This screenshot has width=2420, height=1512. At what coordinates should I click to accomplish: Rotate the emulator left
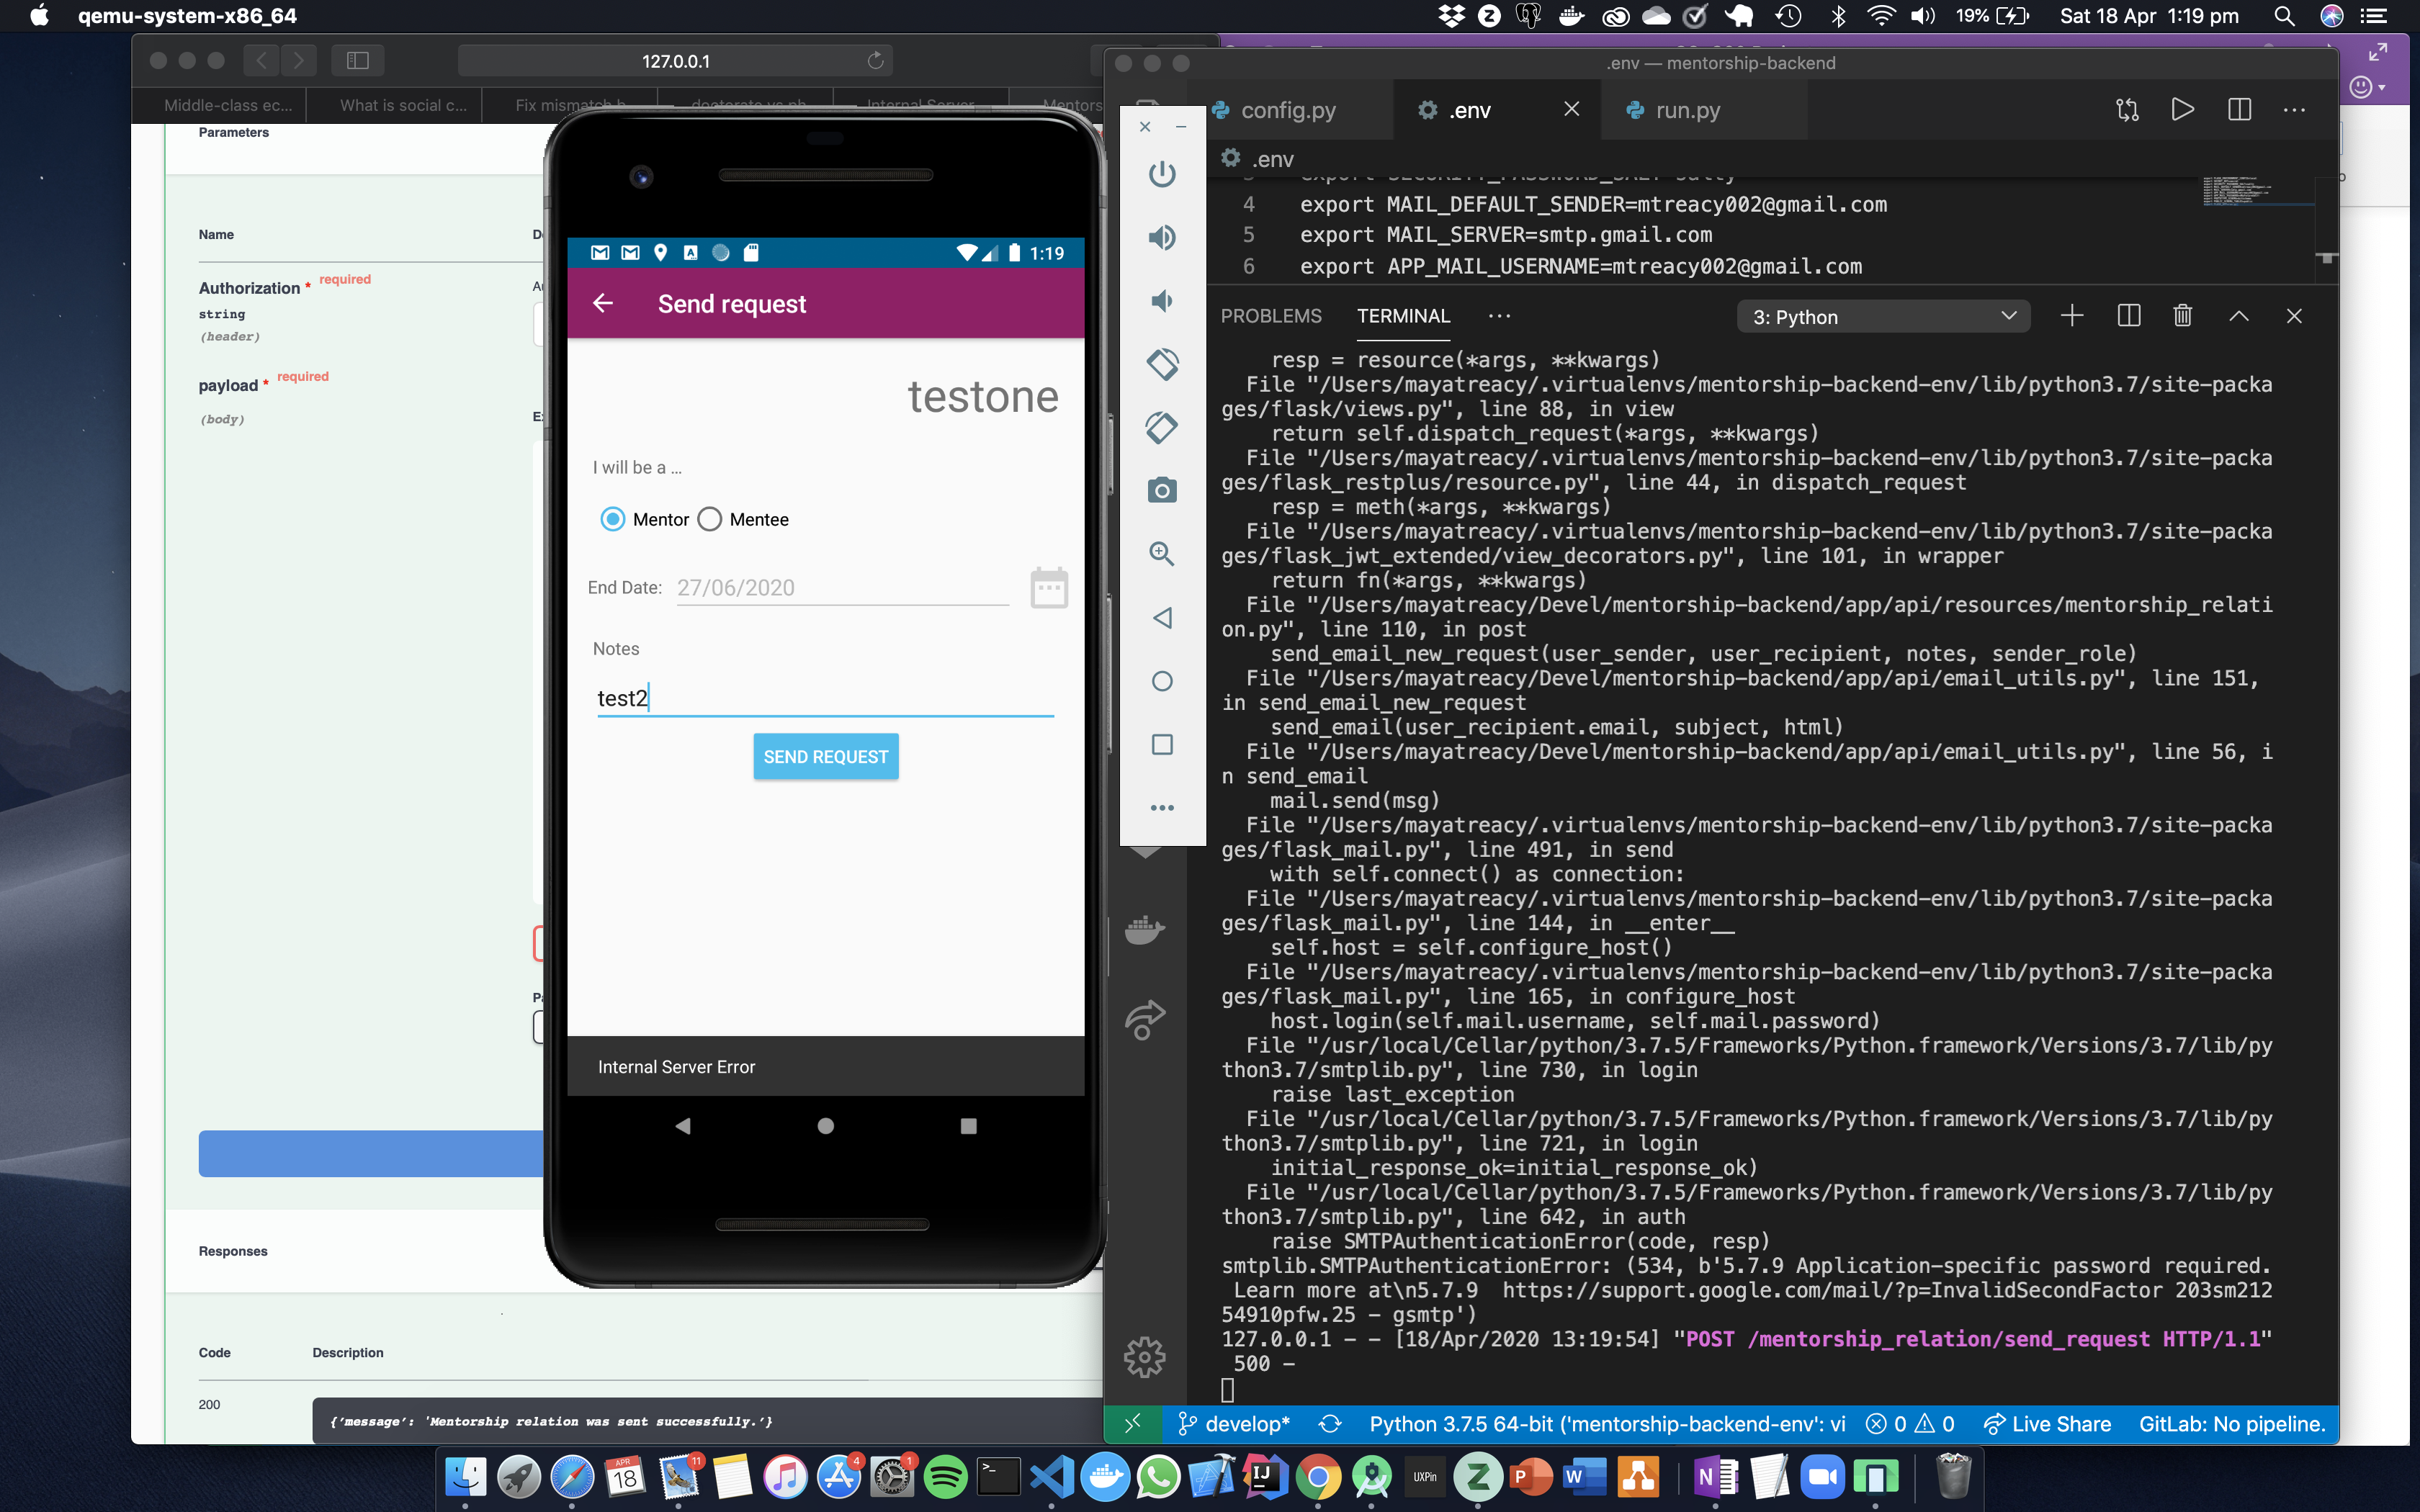pyautogui.click(x=1161, y=364)
